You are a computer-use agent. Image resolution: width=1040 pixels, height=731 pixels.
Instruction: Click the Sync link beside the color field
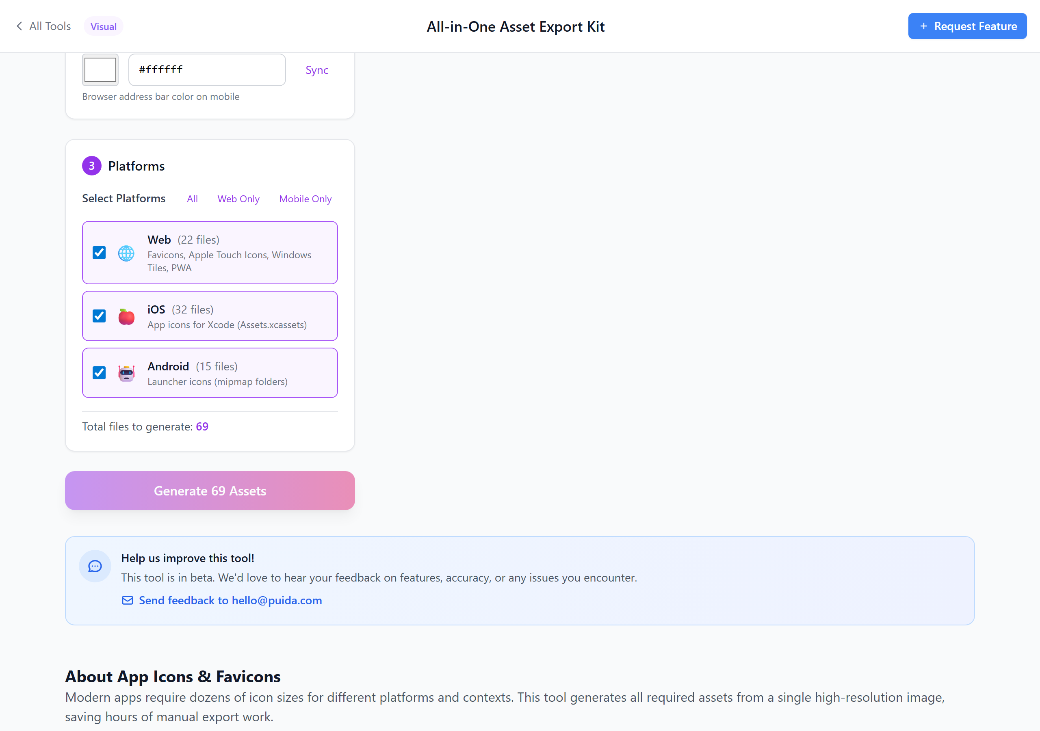[x=316, y=70]
